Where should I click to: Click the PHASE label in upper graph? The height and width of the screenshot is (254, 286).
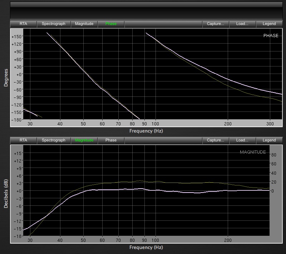click(271, 36)
